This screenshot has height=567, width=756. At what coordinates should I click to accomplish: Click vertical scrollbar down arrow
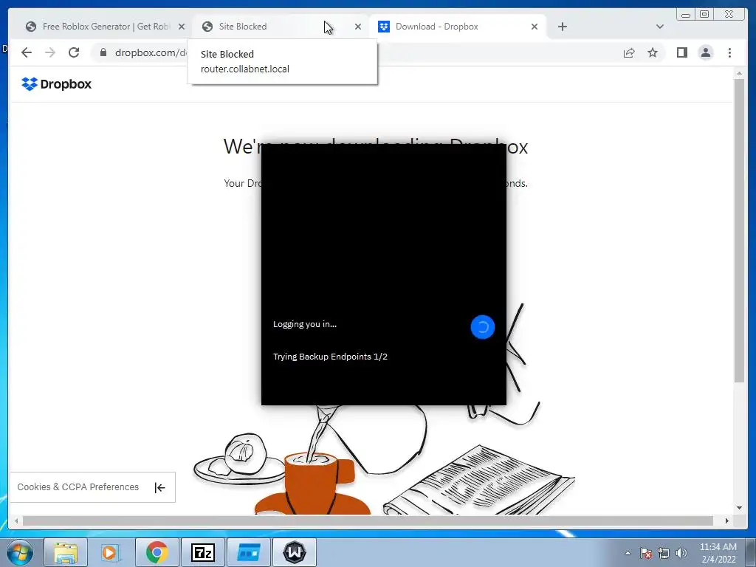coord(739,508)
